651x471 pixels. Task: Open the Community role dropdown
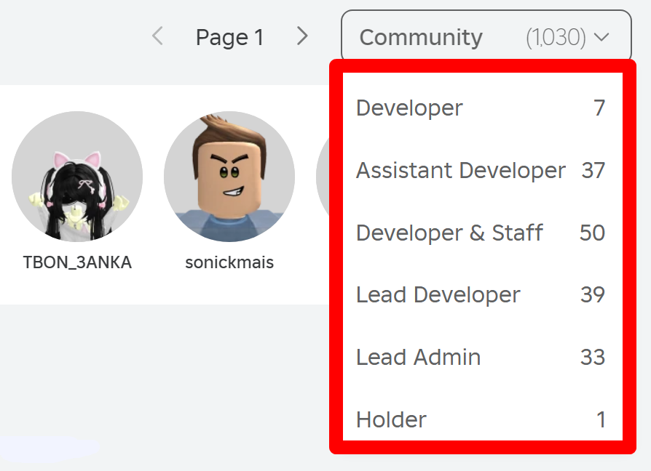click(x=486, y=37)
